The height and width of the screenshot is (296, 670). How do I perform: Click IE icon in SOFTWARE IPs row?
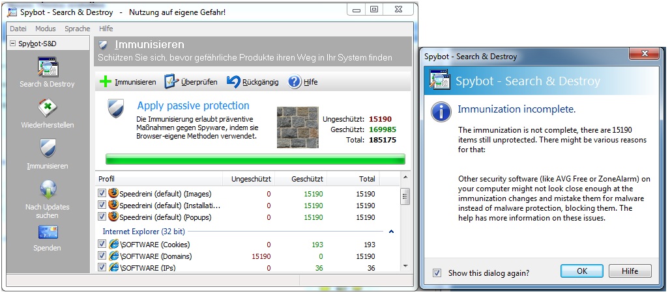[113, 267]
